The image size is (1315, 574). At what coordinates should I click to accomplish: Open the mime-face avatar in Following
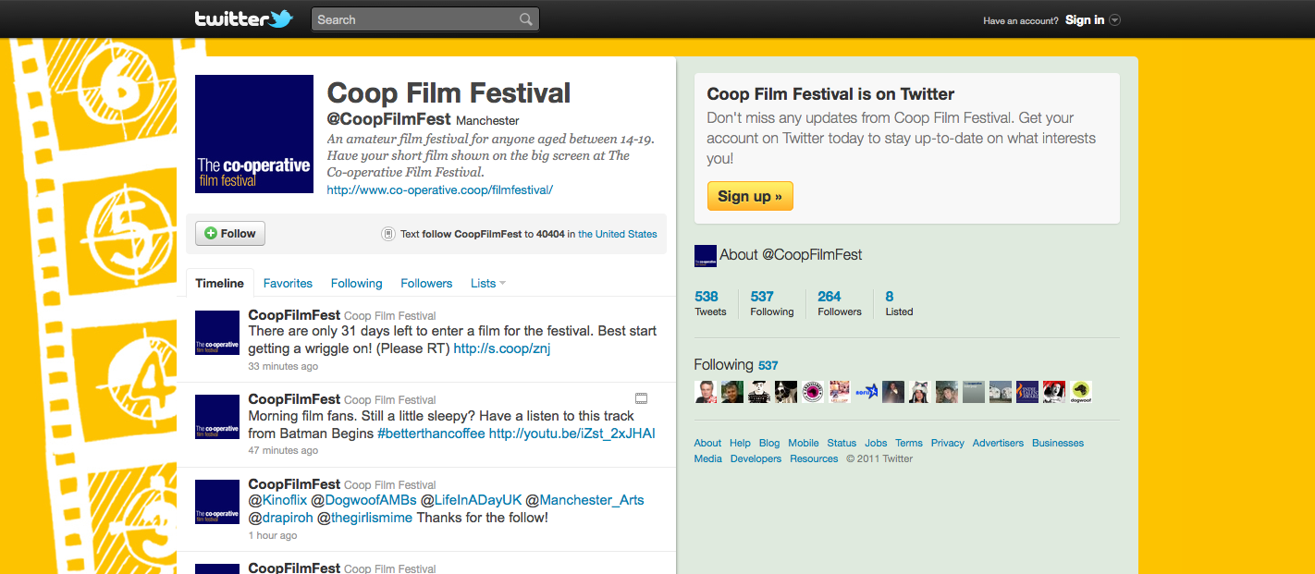click(x=759, y=392)
